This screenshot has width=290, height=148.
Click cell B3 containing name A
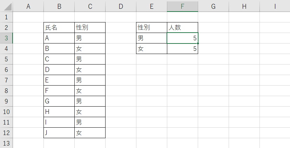(59, 38)
